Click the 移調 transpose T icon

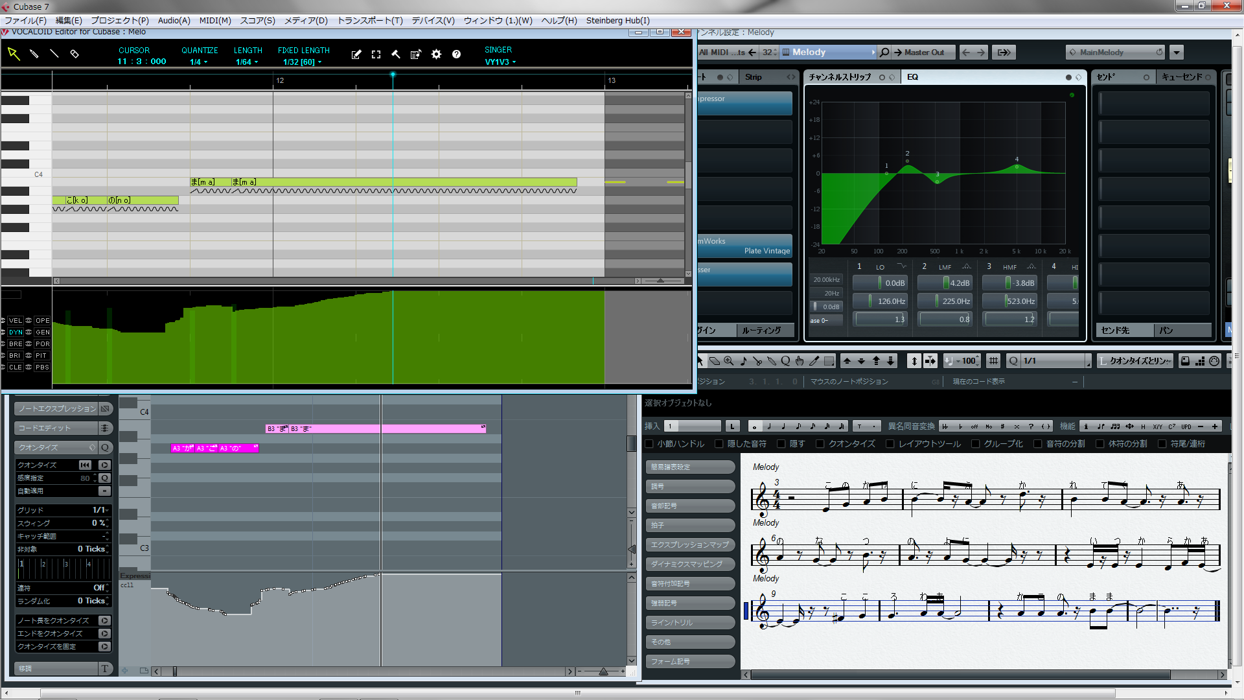(x=105, y=668)
